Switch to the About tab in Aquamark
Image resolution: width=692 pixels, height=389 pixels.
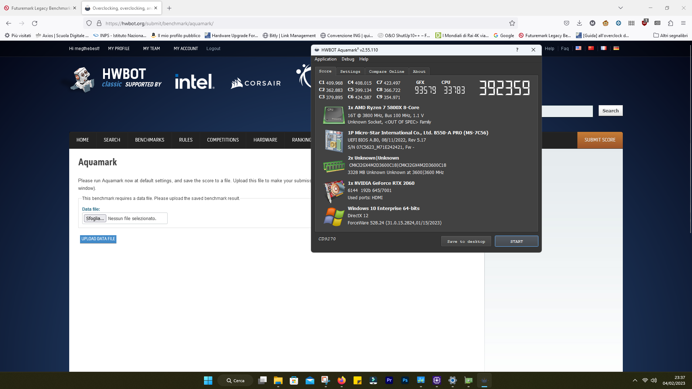click(419, 71)
